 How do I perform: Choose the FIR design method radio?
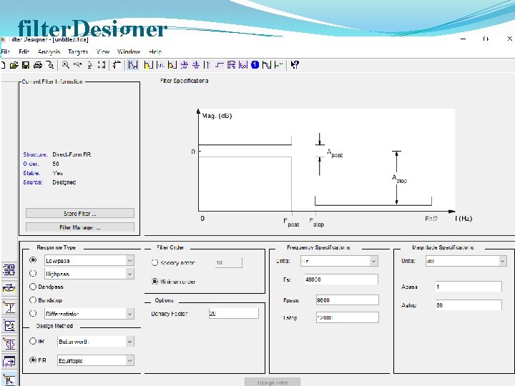tap(33, 360)
